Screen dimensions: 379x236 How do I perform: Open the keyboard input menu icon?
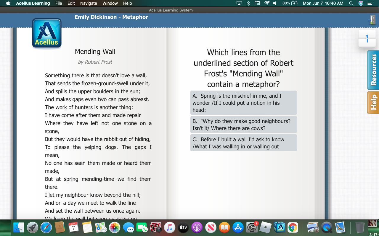click(258, 3)
